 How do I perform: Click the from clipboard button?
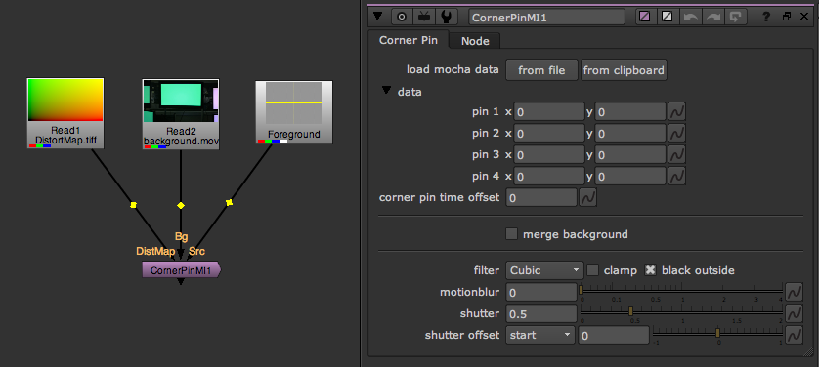(624, 70)
